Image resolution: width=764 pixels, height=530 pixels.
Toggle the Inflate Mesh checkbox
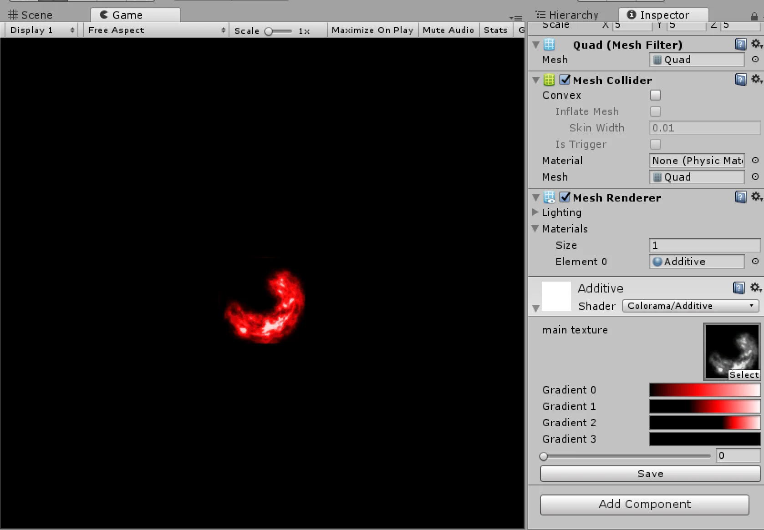coord(655,111)
